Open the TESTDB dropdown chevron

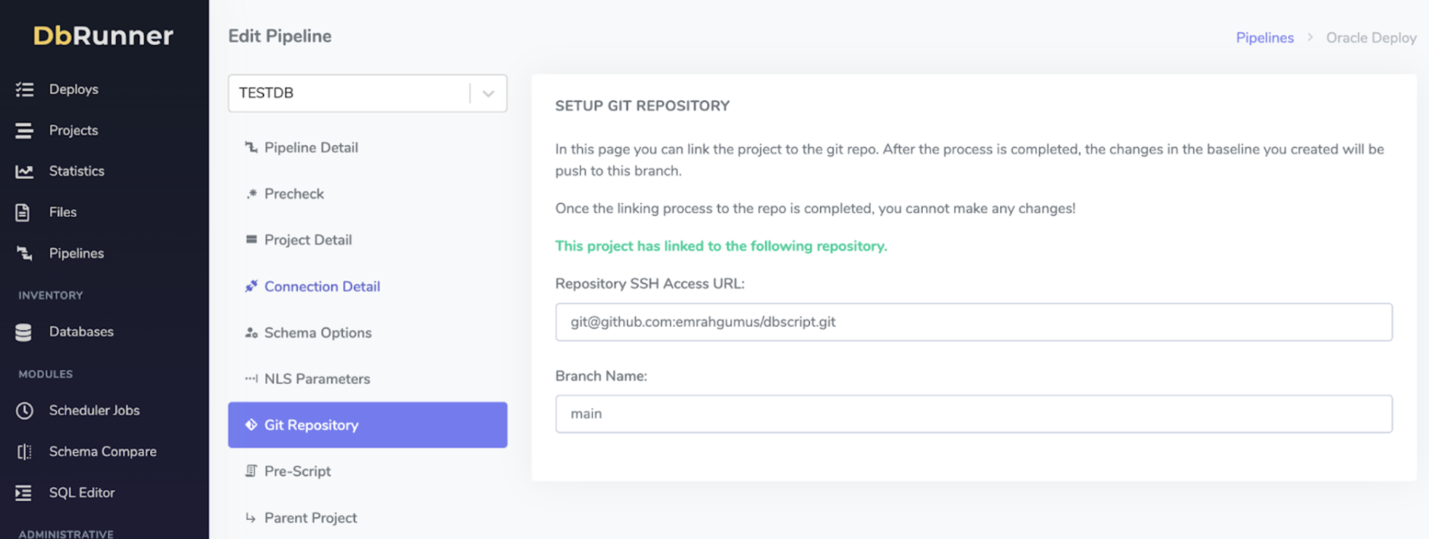coord(488,93)
